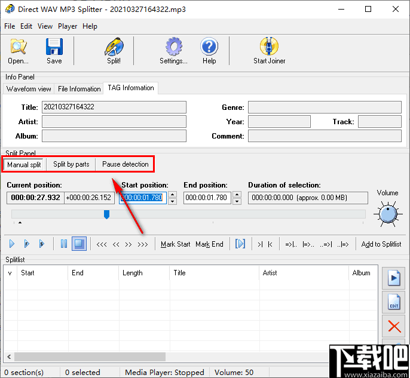The height and width of the screenshot is (378, 410).
Task: Click the playback position slider thumb
Action: click(x=106, y=214)
